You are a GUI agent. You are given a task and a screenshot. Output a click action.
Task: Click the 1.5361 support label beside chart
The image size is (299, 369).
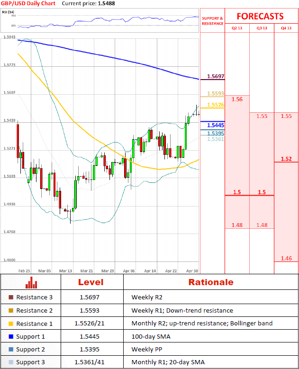coord(216,139)
